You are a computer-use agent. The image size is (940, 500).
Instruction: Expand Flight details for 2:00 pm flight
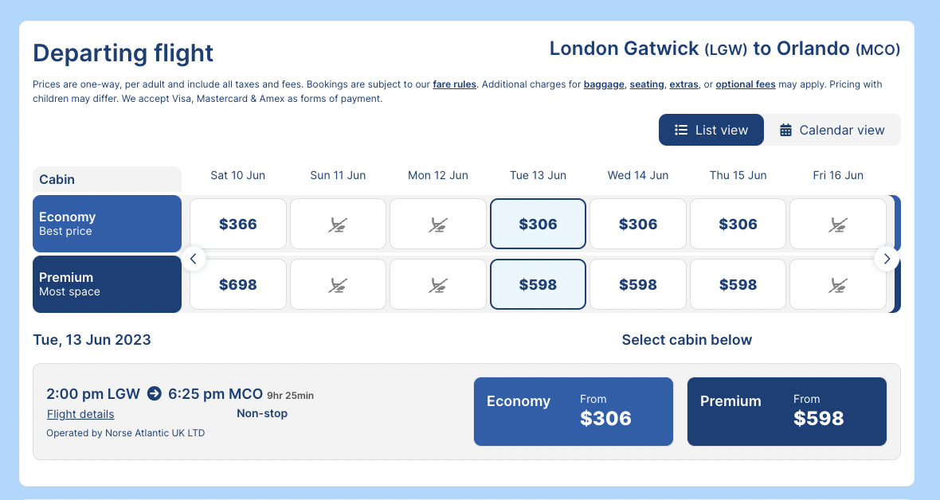tap(80, 414)
